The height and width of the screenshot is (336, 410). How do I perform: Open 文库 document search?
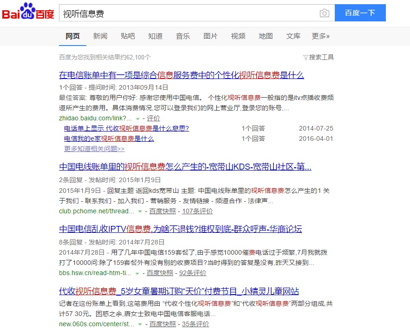pos(293,36)
